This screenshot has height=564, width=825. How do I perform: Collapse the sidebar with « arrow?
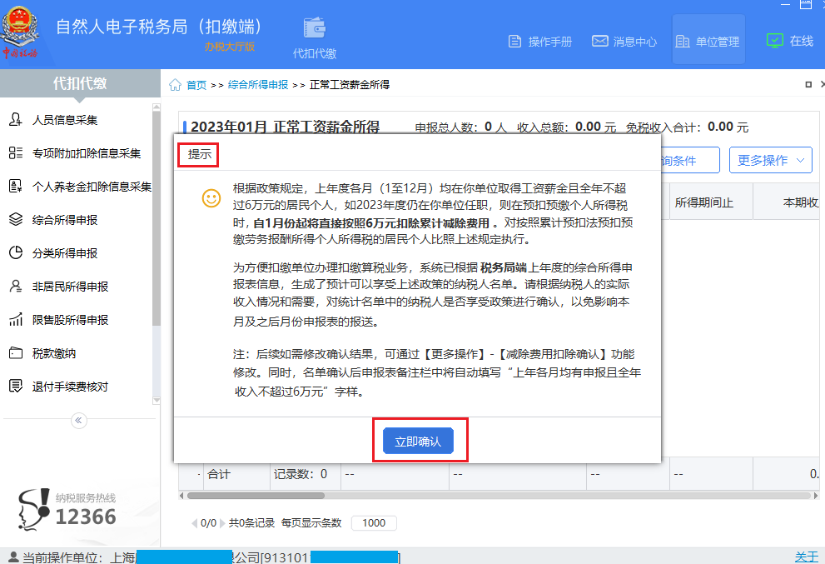[79, 421]
